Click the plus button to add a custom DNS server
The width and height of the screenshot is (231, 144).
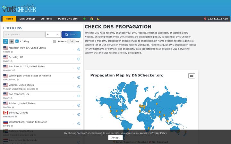click(12, 41)
